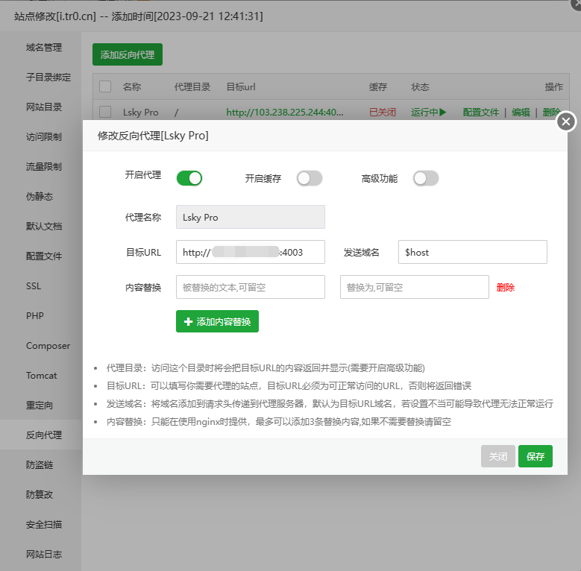Click the 状态 column header

(x=420, y=87)
